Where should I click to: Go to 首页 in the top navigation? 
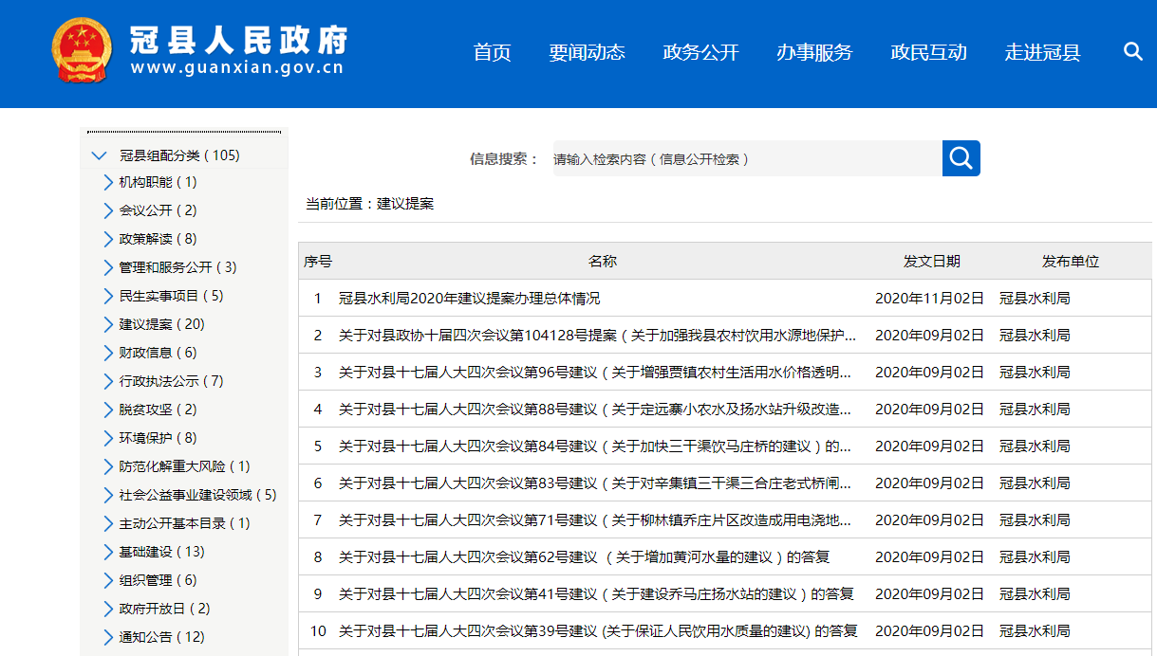point(492,53)
